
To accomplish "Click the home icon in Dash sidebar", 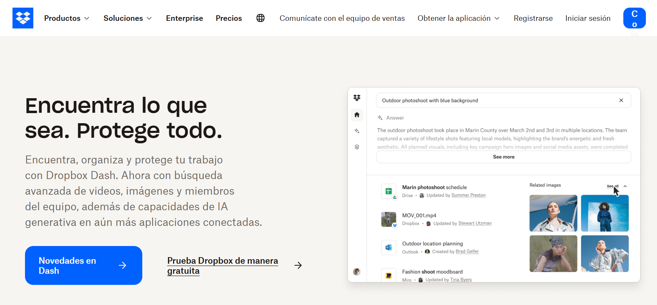I will (x=357, y=115).
